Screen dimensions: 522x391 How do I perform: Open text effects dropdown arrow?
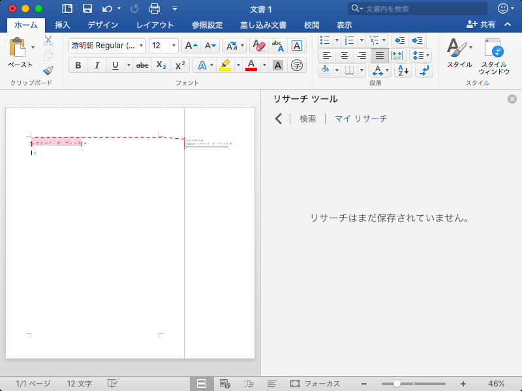tap(211, 65)
